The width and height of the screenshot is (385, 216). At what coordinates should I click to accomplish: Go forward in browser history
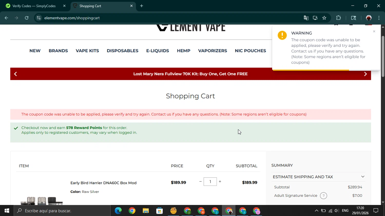pyautogui.click(x=16, y=18)
